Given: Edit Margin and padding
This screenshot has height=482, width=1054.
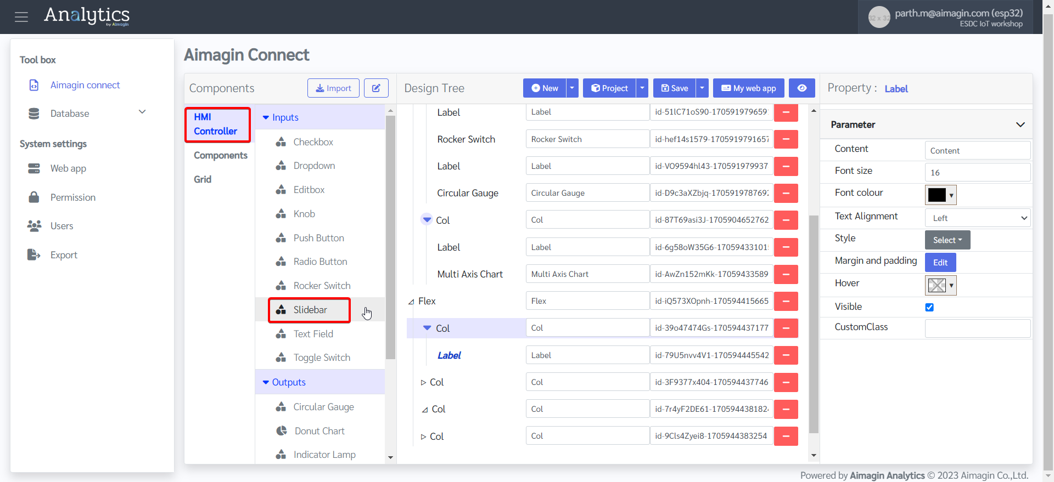Looking at the screenshot, I should [940, 263].
